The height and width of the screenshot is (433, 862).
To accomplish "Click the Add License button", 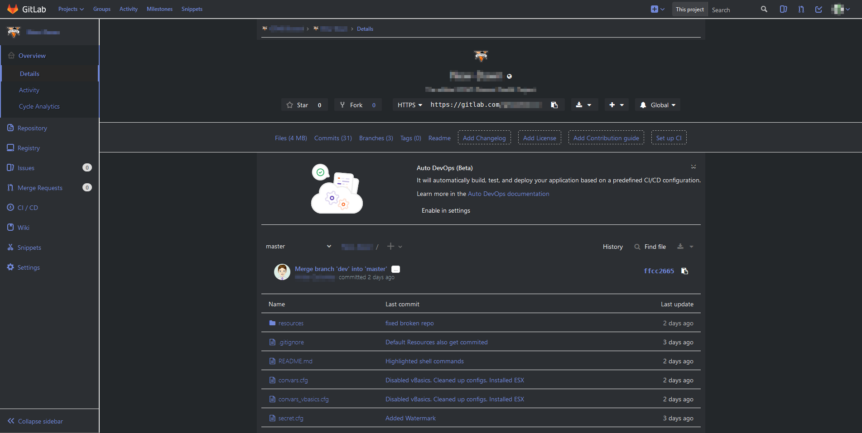I will click(539, 138).
